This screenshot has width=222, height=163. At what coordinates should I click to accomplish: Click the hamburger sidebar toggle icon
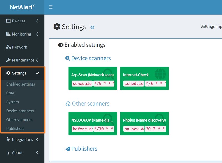(51, 7)
